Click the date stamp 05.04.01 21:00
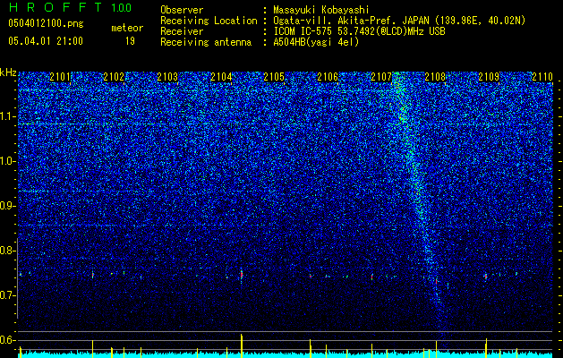 click(x=46, y=41)
